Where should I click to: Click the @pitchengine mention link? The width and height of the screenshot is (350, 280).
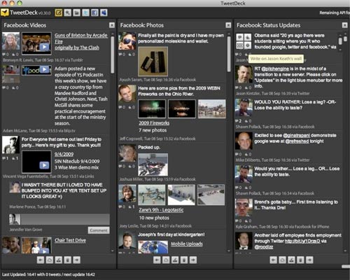pyautogui.click(x=275, y=69)
